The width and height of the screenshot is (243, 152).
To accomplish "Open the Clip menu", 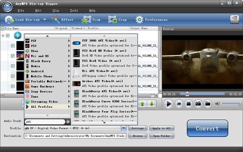I will [55, 11].
